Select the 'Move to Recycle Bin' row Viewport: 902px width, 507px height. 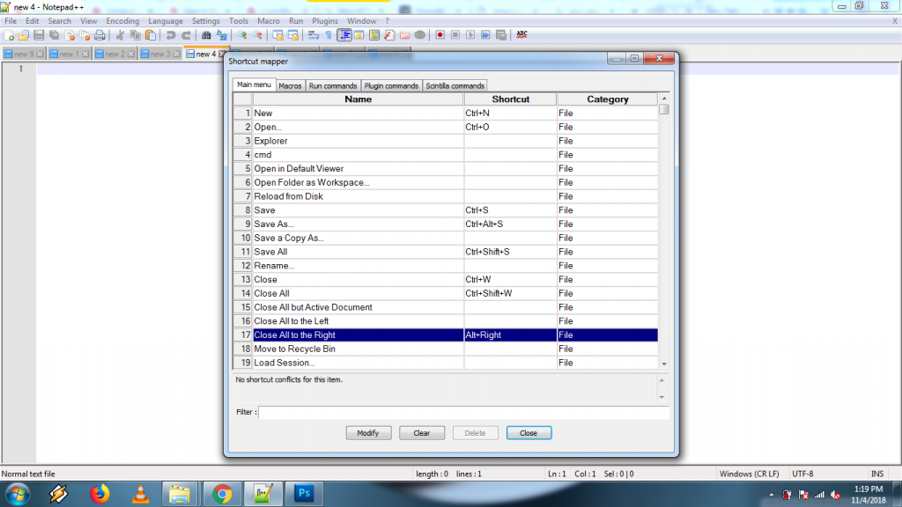pyautogui.click(x=445, y=349)
